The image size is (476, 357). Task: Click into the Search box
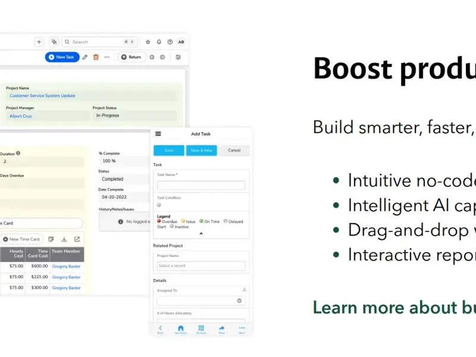[x=99, y=42]
